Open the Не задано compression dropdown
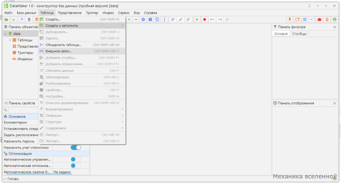Screen dimensions: 341x184 point(71,172)
